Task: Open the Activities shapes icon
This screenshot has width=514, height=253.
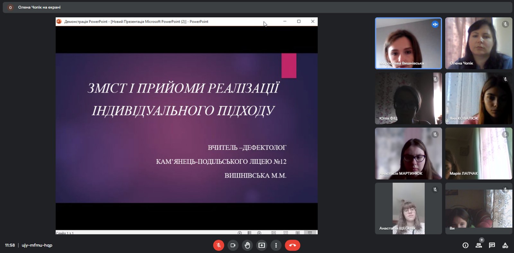Action: pyautogui.click(x=505, y=245)
